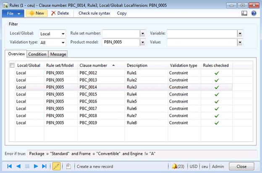Click Rules checked checkmark for Rule3
Screen dimensions: 262x173
217,87
